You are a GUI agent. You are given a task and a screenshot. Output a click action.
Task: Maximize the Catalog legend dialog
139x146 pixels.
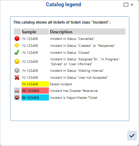(x=126, y=5)
